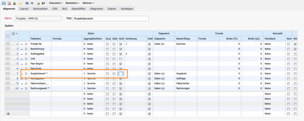Click the $P toolbar icon
Viewport: 304px width, 121px height.
(43, 3)
